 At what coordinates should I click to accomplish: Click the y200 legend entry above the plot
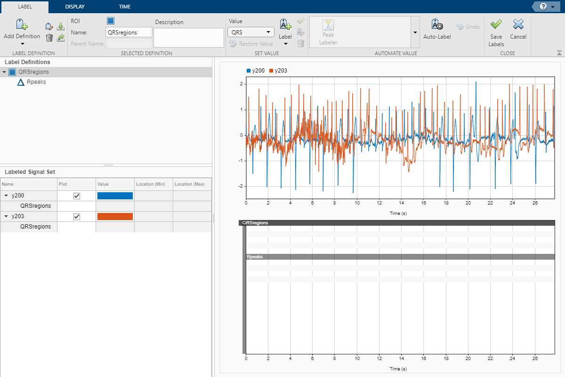point(256,71)
